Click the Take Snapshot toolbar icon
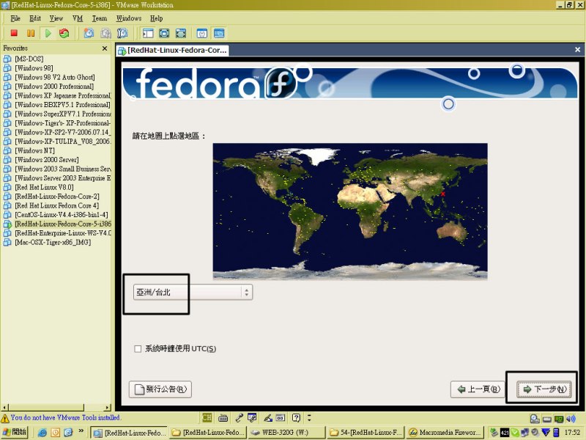Viewport: 586px width, 440px height. tap(89, 33)
